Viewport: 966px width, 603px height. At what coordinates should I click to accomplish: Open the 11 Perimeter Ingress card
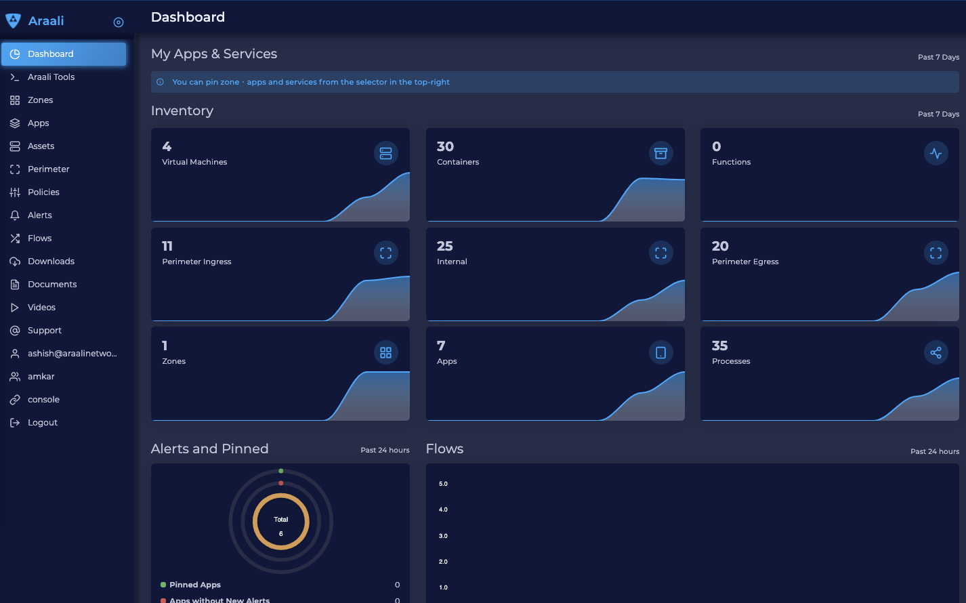(x=280, y=274)
